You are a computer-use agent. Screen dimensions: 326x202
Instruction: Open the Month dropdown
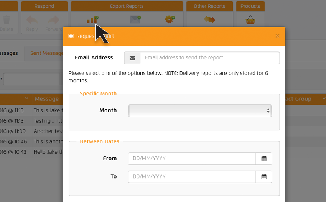(200, 110)
